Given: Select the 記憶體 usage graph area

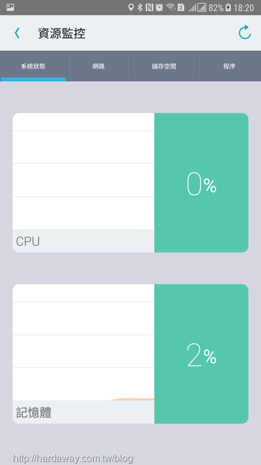Looking at the screenshot, I should click(x=83, y=342).
